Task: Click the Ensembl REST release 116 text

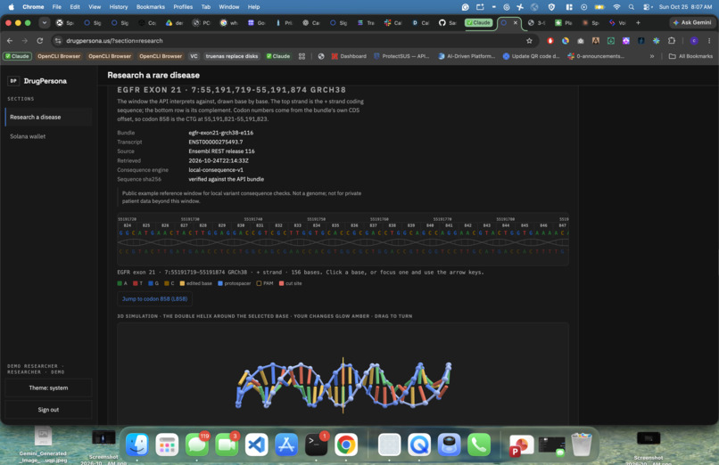Action: (x=221, y=151)
